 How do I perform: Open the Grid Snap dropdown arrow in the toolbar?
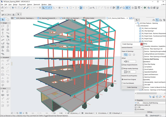(62, 8)
